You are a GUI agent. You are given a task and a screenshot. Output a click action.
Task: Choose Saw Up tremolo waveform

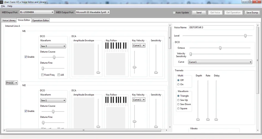pyautogui.click(x=179, y=100)
